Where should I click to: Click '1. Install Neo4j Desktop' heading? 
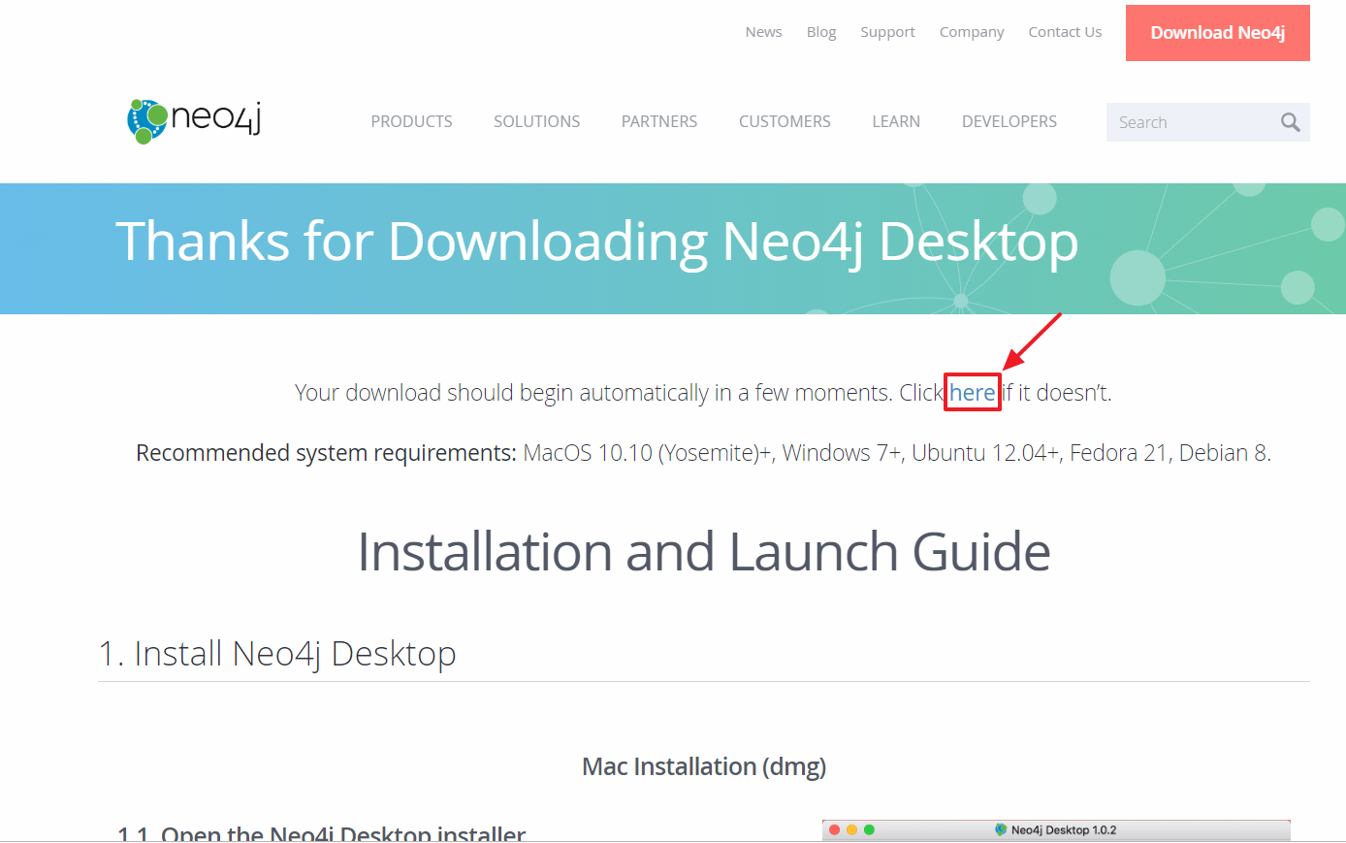[x=277, y=654]
